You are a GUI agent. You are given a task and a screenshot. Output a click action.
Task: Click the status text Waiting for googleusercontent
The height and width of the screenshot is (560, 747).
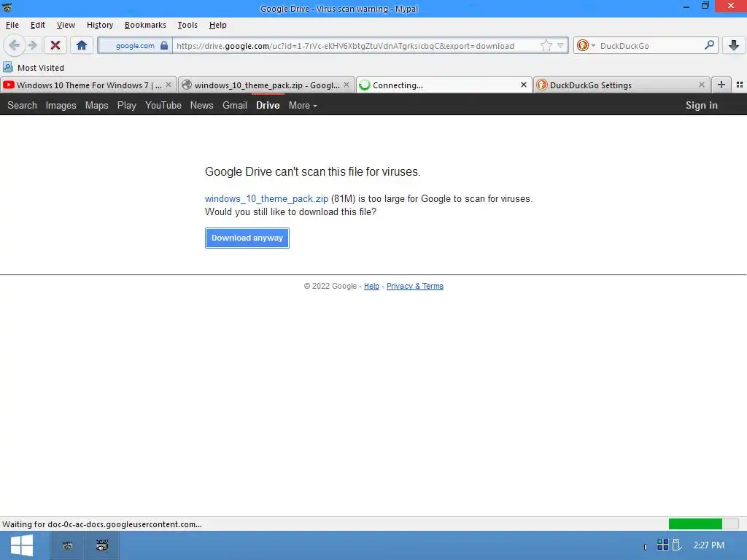point(102,524)
